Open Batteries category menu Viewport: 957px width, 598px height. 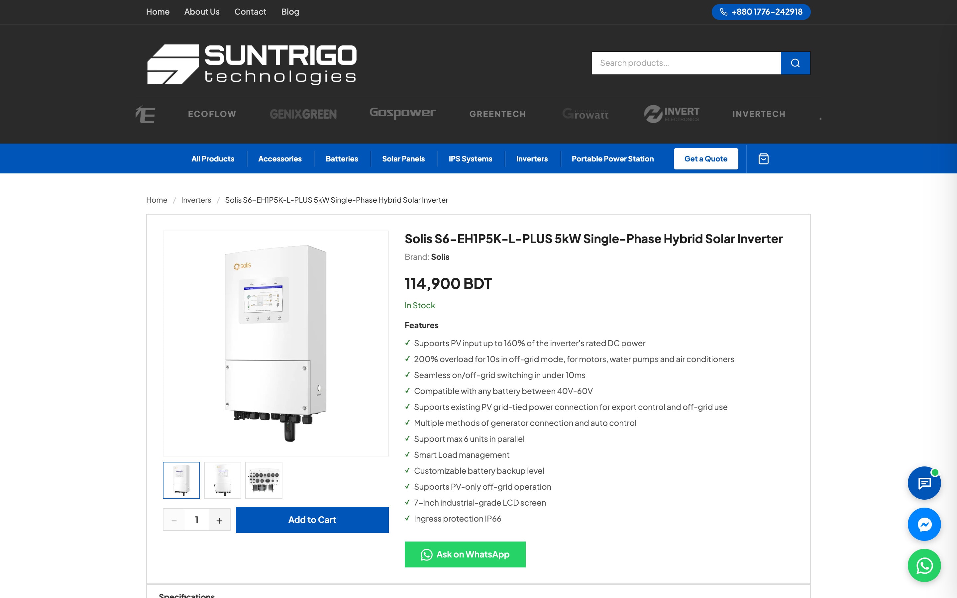342,158
